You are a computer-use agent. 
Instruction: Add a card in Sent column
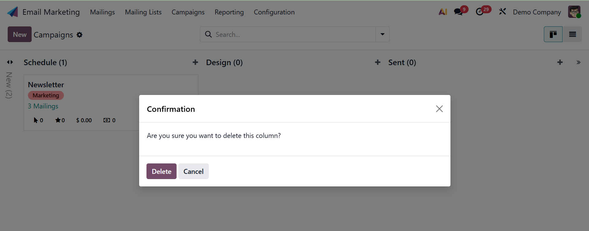(x=560, y=62)
